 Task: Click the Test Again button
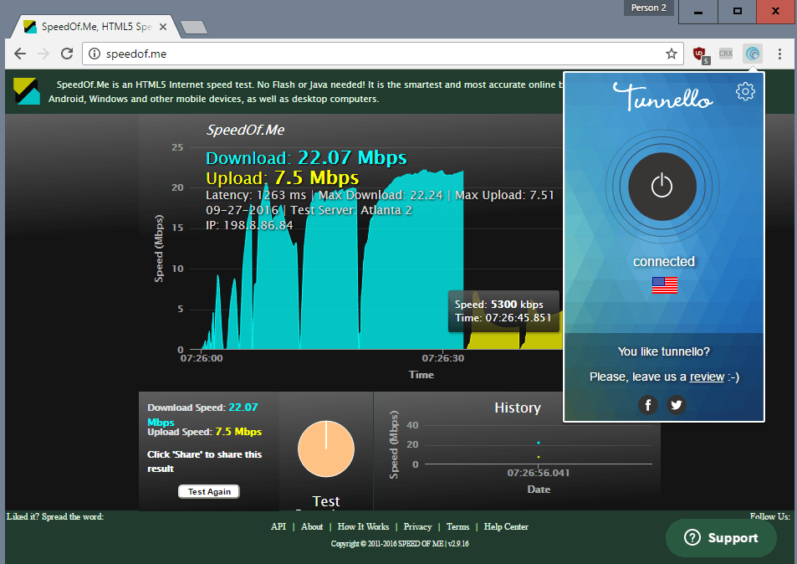[209, 491]
